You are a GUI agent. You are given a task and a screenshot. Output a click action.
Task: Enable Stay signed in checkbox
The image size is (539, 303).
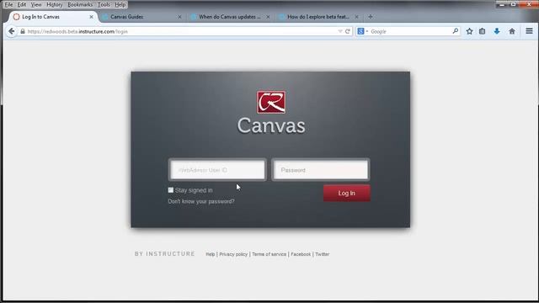pyautogui.click(x=170, y=190)
